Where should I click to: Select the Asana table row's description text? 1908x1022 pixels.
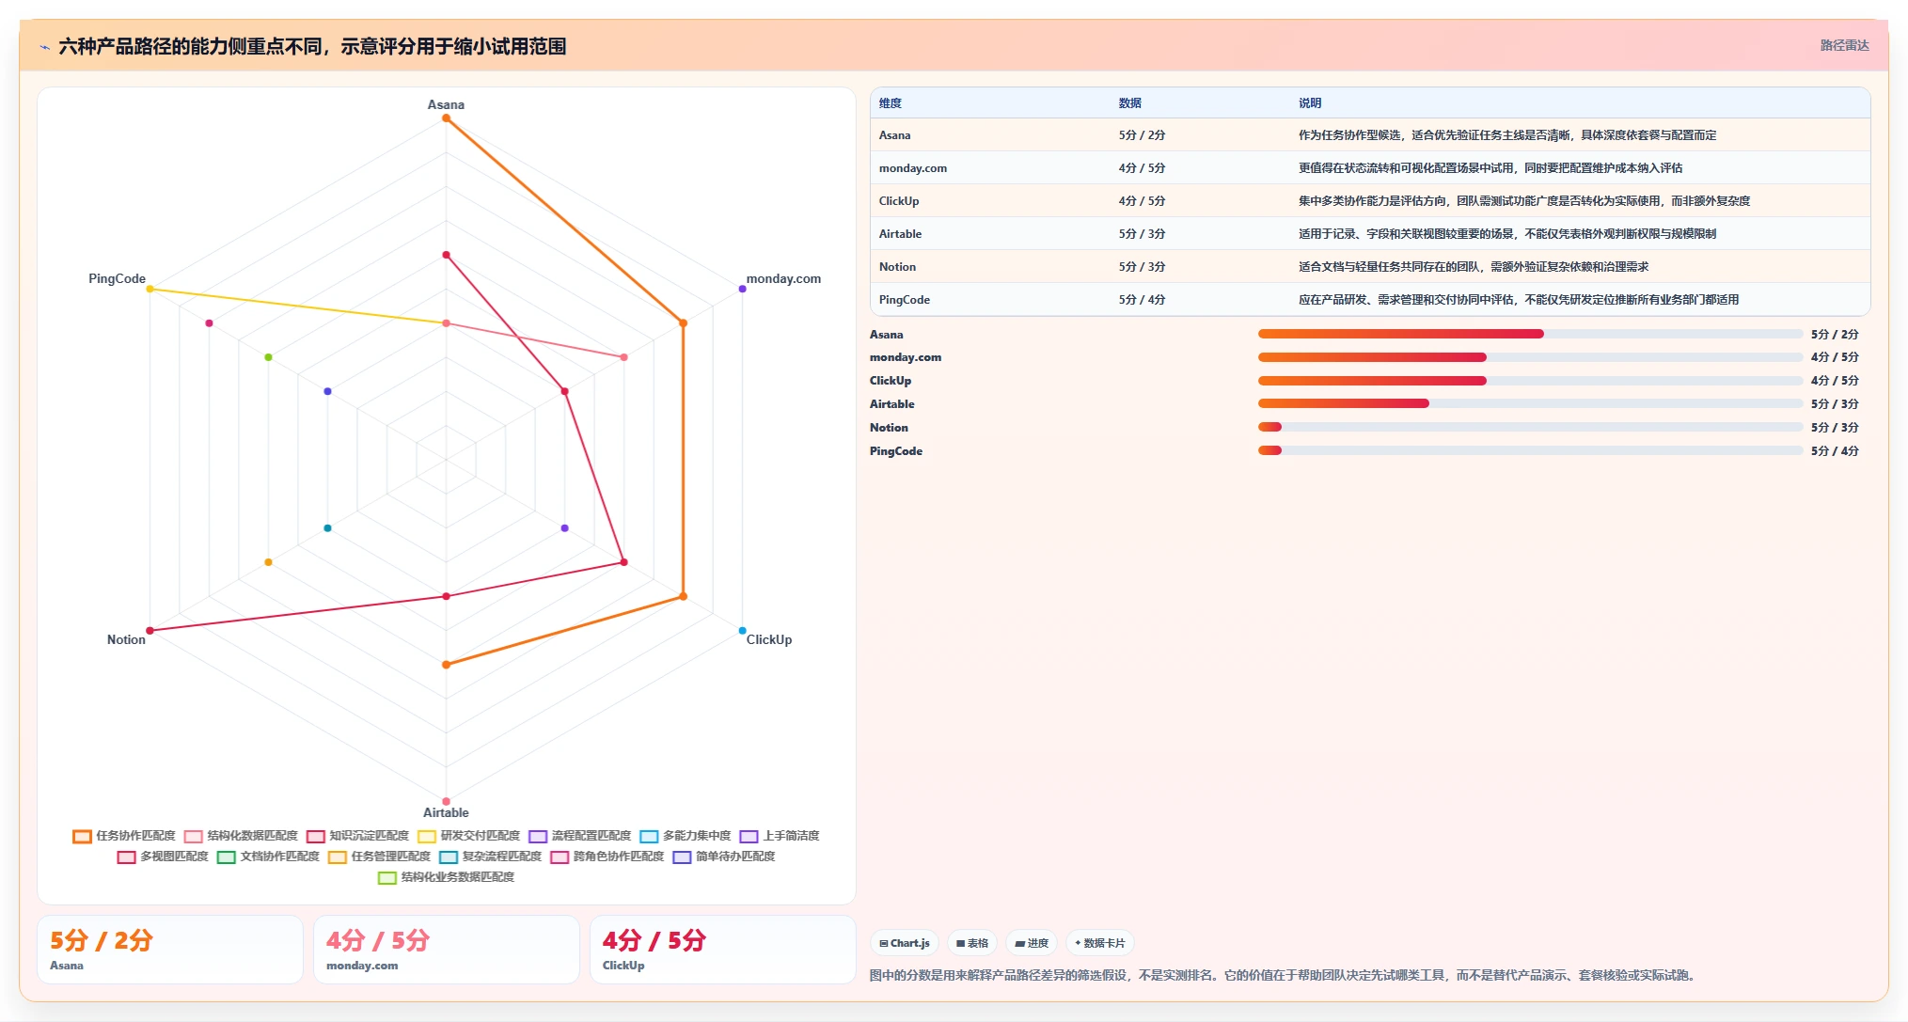coord(1507,135)
